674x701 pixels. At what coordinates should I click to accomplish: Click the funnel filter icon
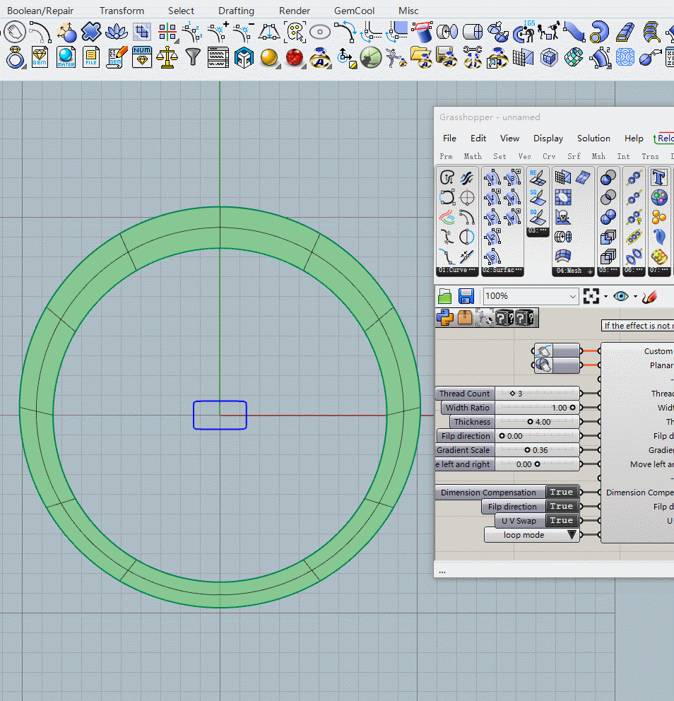[x=192, y=57]
